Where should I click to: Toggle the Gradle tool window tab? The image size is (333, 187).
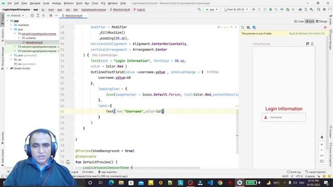pos(331,20)
